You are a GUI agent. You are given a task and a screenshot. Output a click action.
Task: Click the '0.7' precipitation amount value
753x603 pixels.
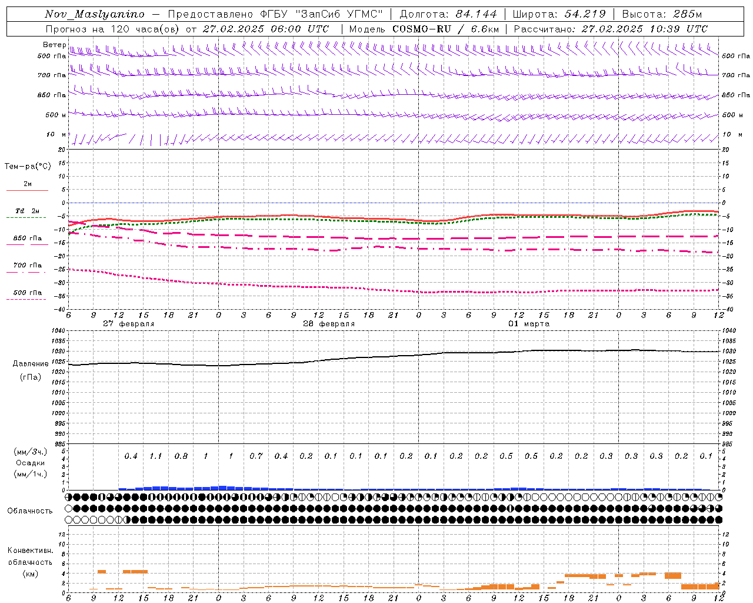pos(256,456)
